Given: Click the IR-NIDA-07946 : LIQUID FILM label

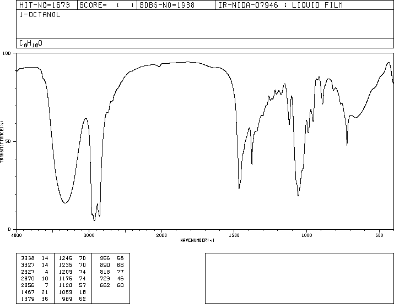Looking at the screenshot, I should click(280, 5).
